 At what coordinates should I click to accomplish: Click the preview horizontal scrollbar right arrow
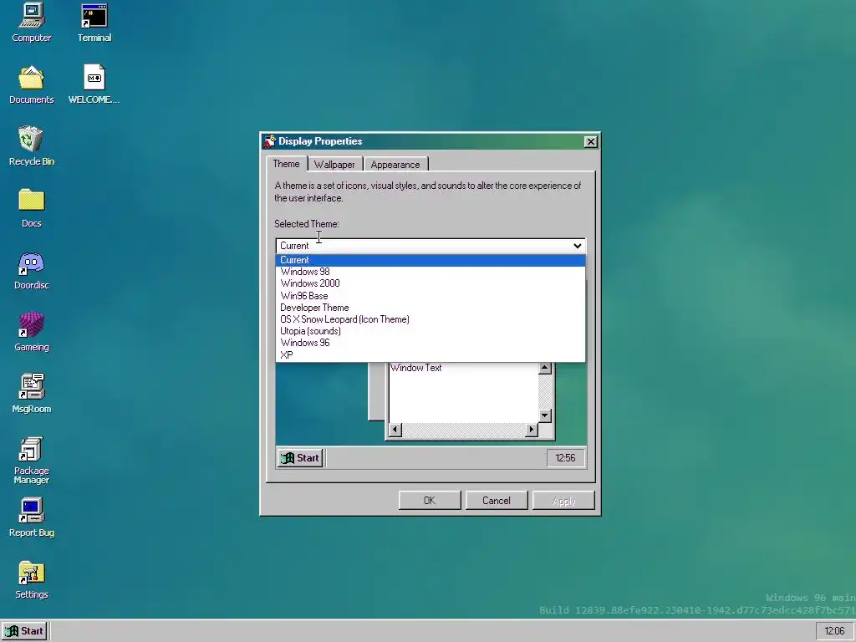click(x=531, y=431)
